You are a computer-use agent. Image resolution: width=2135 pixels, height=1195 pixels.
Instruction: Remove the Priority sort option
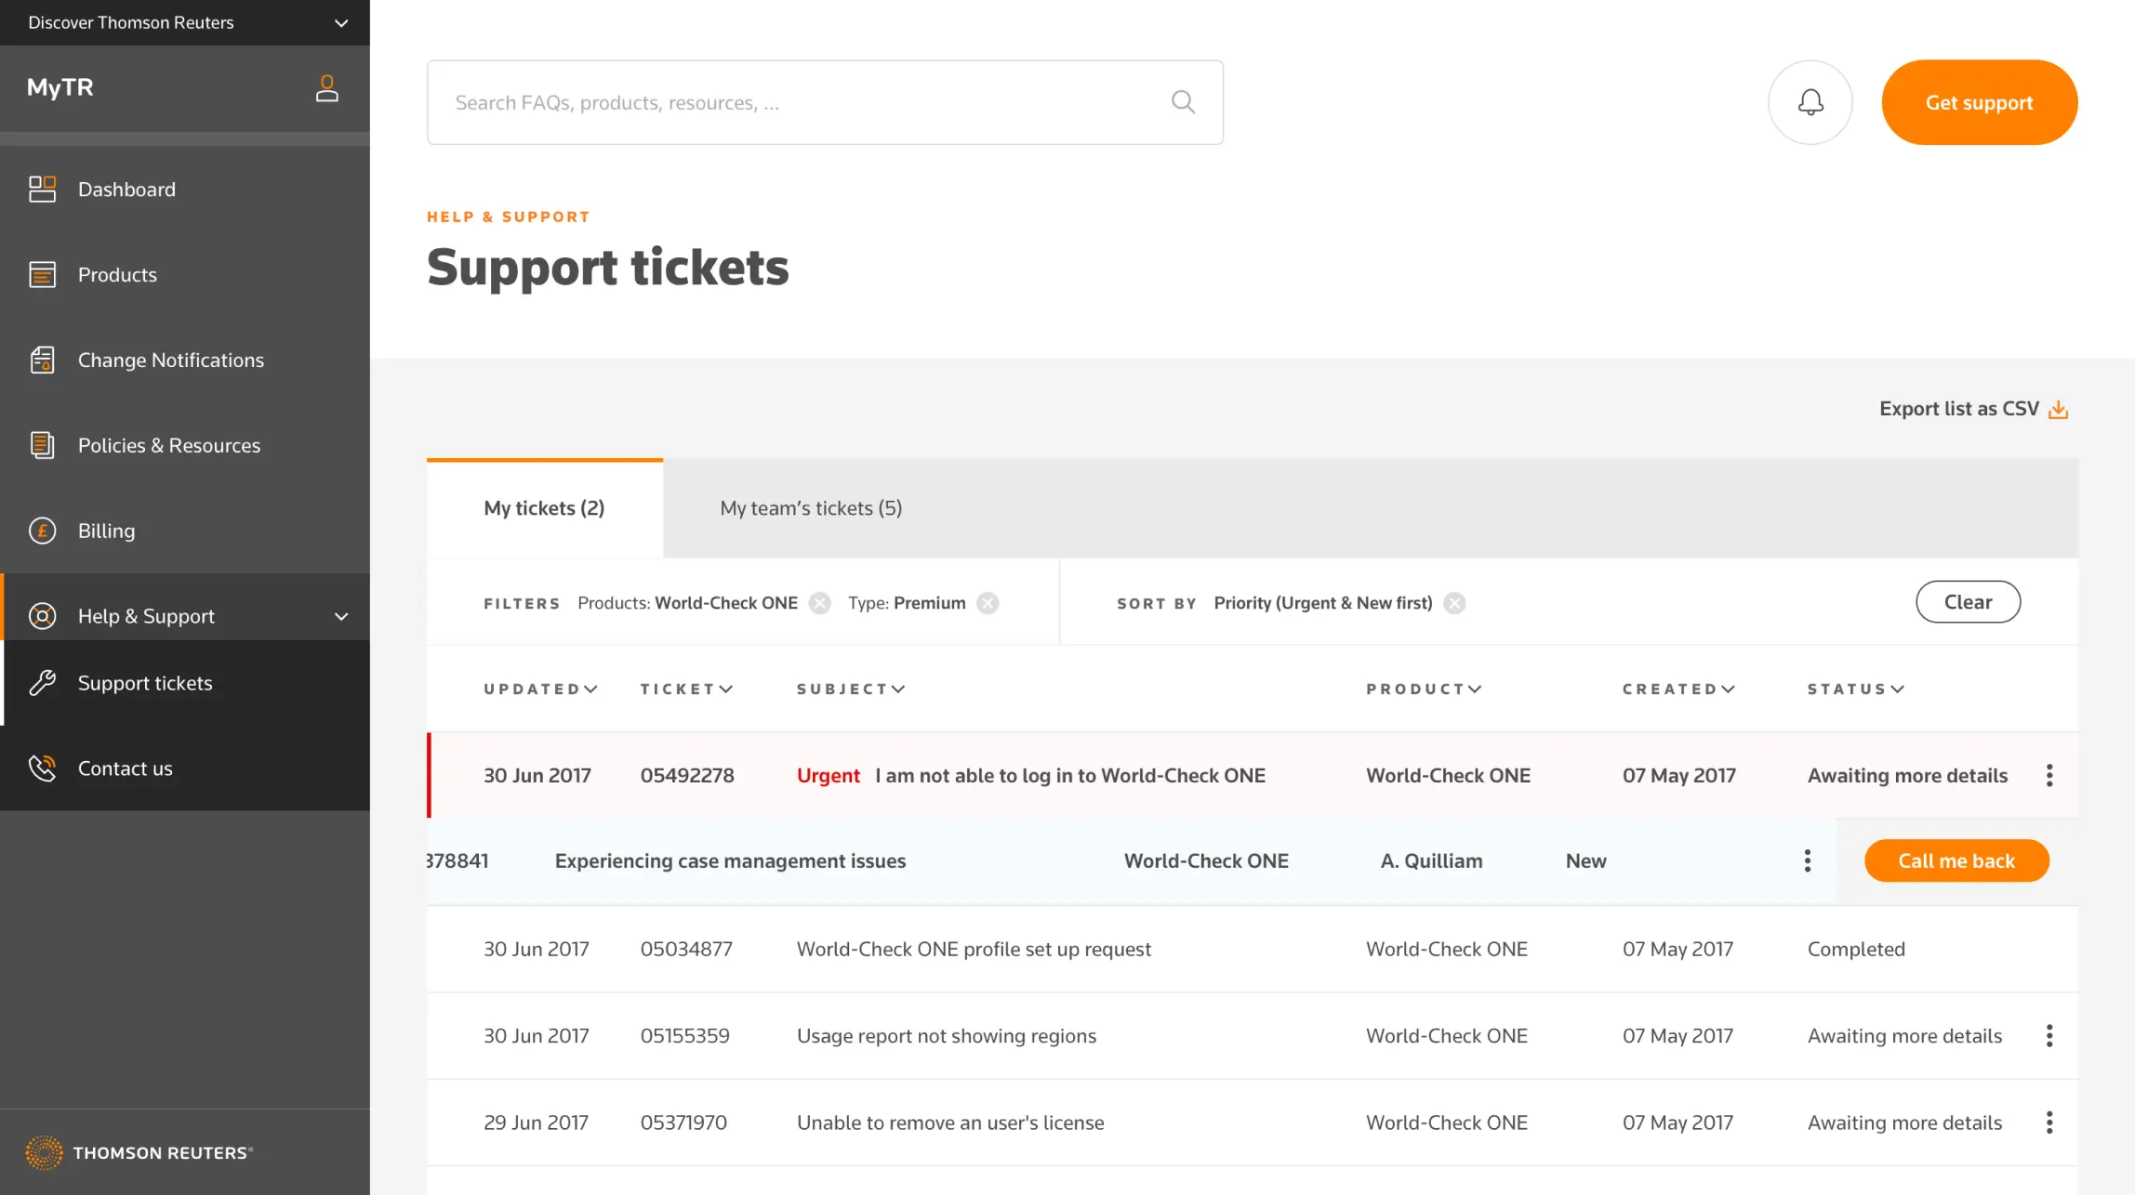pyautogui.click(x=1454, y=603)
